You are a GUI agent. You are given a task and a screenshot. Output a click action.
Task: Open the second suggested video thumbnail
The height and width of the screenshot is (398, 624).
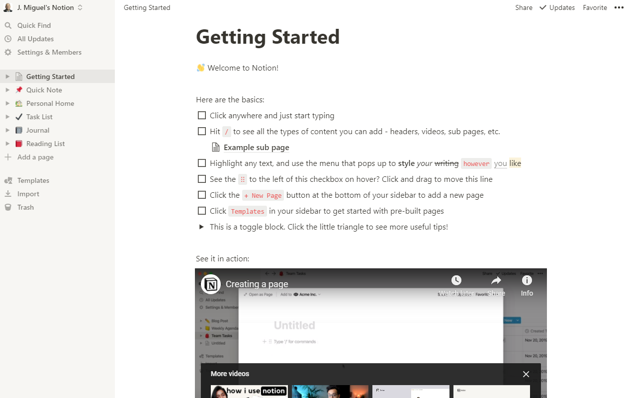tap(330, 392)
